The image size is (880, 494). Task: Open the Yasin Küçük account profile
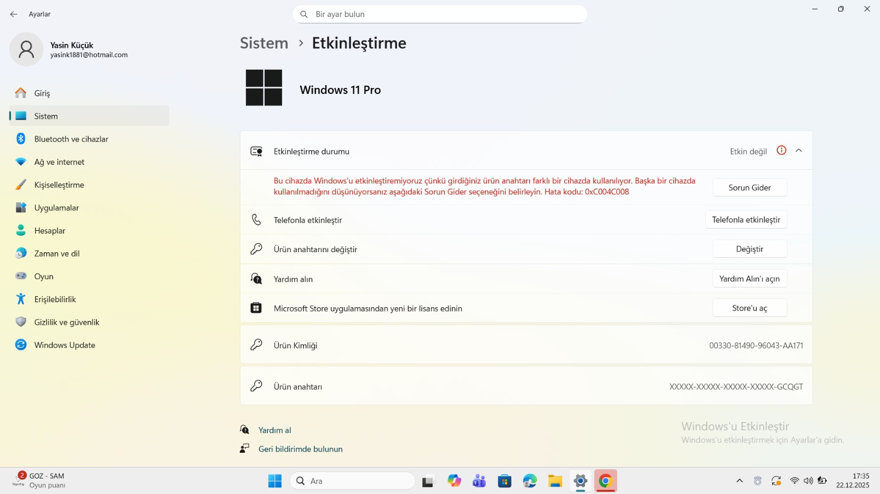pos(69,49)
